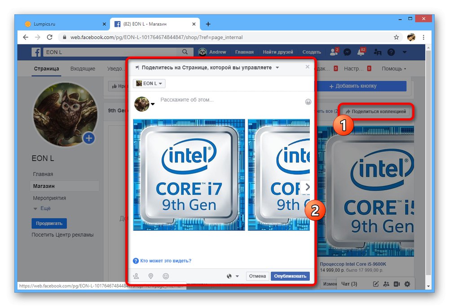Click the Facebook logo icon

[x=36, y=52]
